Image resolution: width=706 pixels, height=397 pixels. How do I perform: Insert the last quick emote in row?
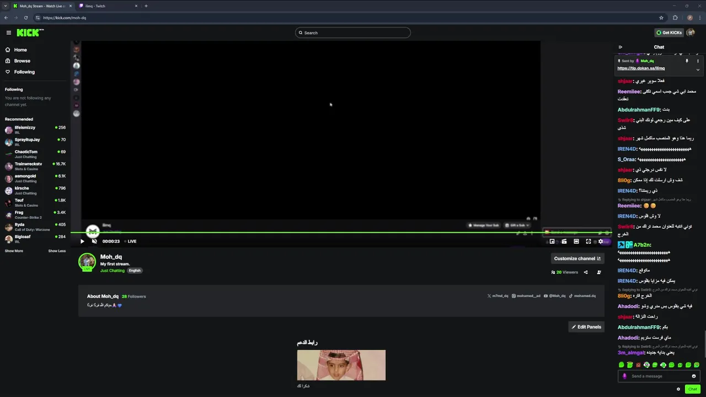pyautogui.click(x=697, y=365)
